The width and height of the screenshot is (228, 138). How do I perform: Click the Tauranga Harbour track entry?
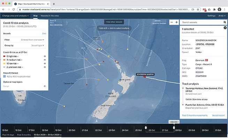click(204, 90)
